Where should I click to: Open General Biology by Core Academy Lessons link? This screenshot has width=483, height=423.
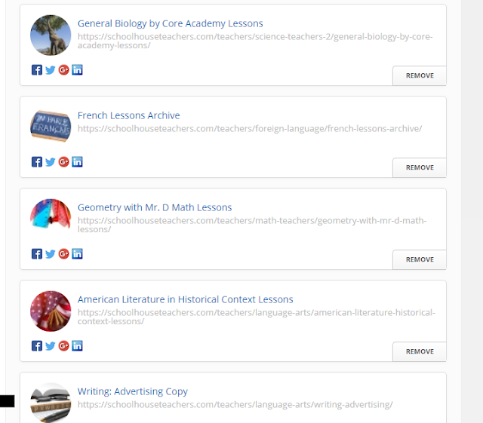pyautogui.click(x=170, y=23)
